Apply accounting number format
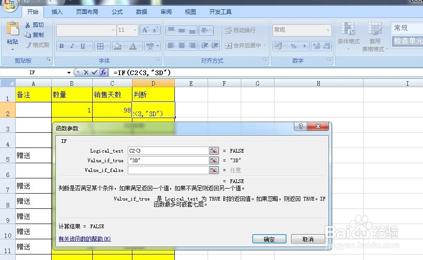 coord(278,46)
